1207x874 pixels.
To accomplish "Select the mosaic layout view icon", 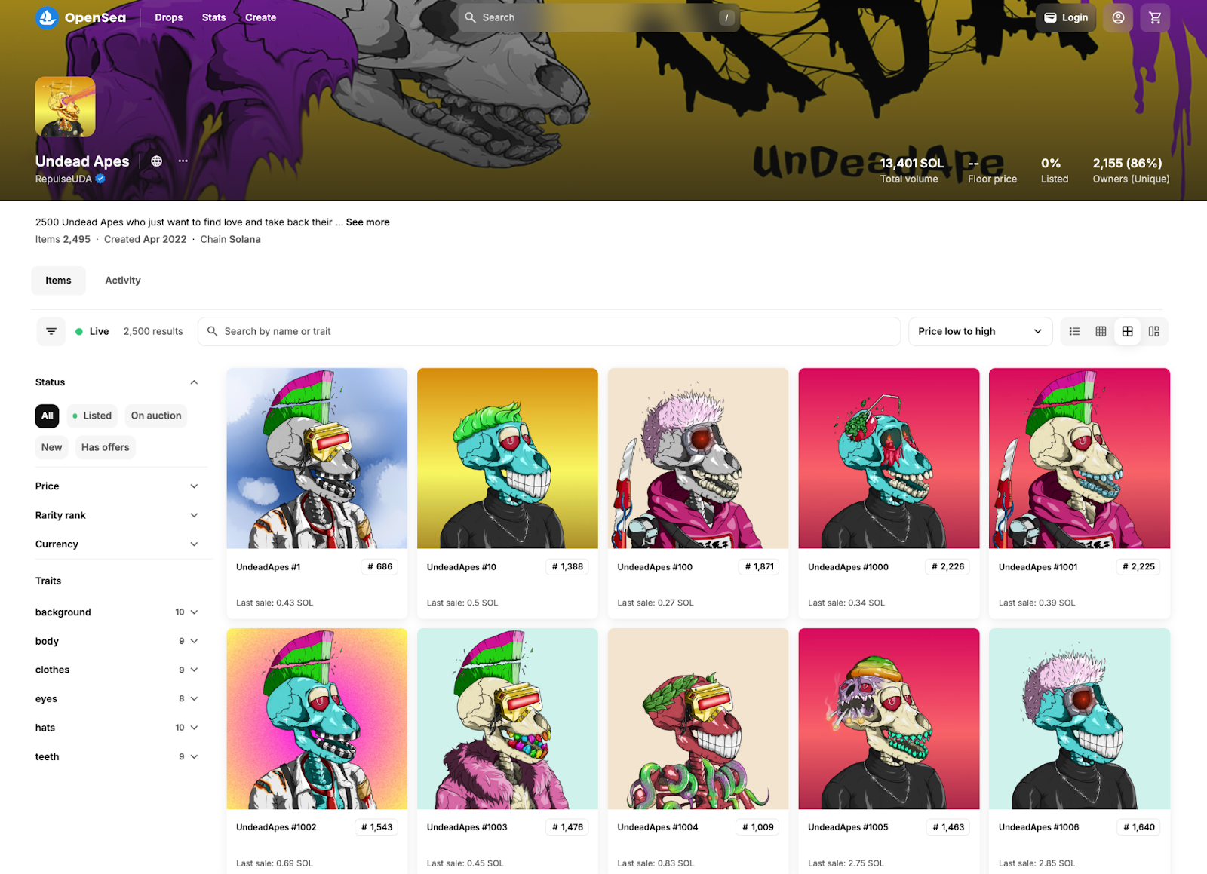I will coord(1153,331).
